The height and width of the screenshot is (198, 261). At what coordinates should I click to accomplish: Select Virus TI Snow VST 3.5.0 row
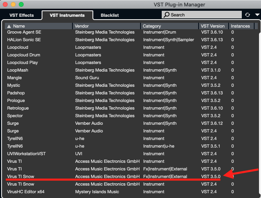131,176
